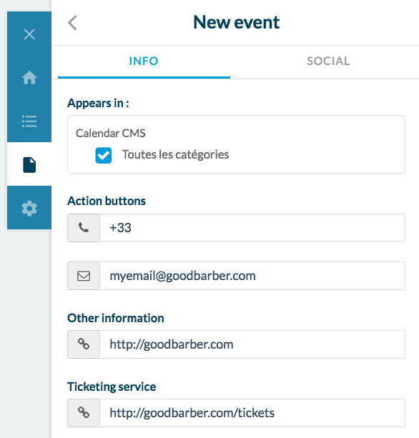Click the goodbarber.com/tickets ticketing field
The height and width of the screenshot is (438, 419).
click(252, 412)
